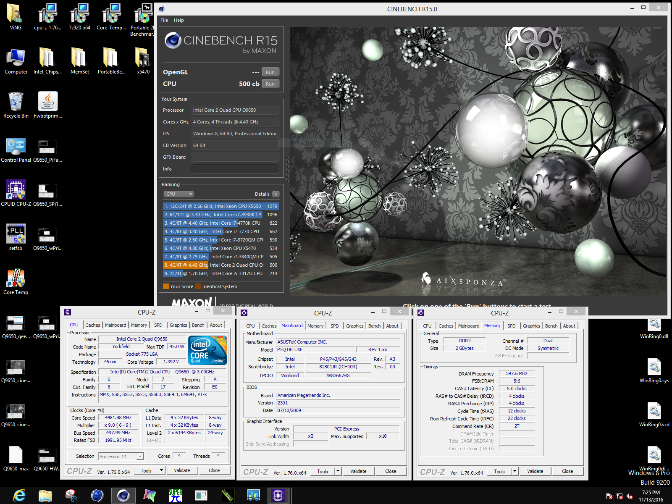Open the Recycle Bin

(x=16, y=105)
